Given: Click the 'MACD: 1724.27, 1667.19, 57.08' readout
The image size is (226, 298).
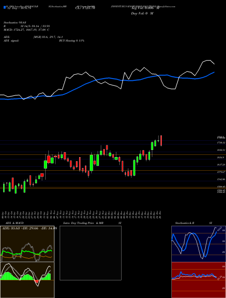Looking at the screenshot, I should pyautogui.click(x=25, y=30).
